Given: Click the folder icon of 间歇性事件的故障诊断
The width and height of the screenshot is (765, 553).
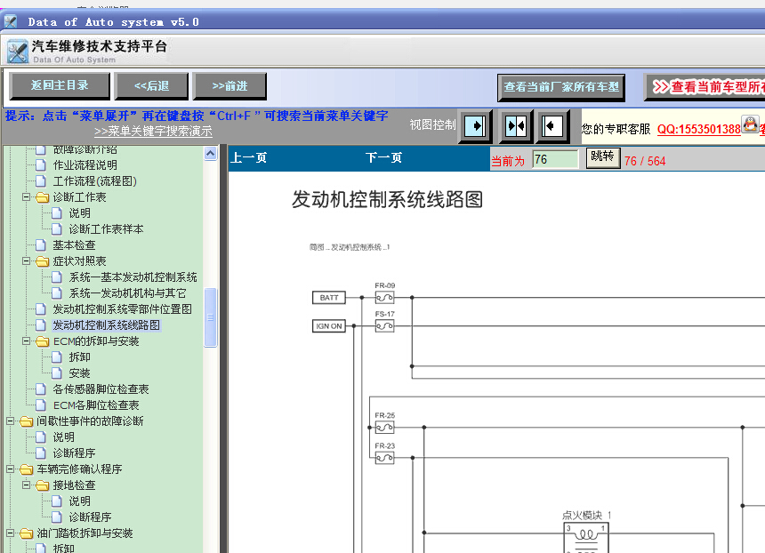Looking at the screenshot, I should tap(27, 421).
